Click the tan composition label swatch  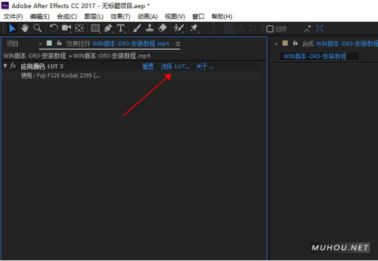coord(285,43)
